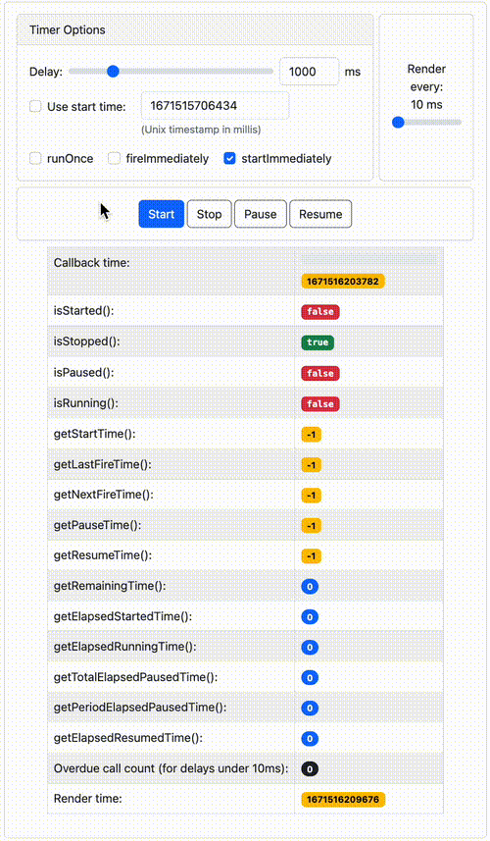Click the Render time timestamp badge
Screen dimensions: 490x841
pyautogui.click(x=343, y=799)
